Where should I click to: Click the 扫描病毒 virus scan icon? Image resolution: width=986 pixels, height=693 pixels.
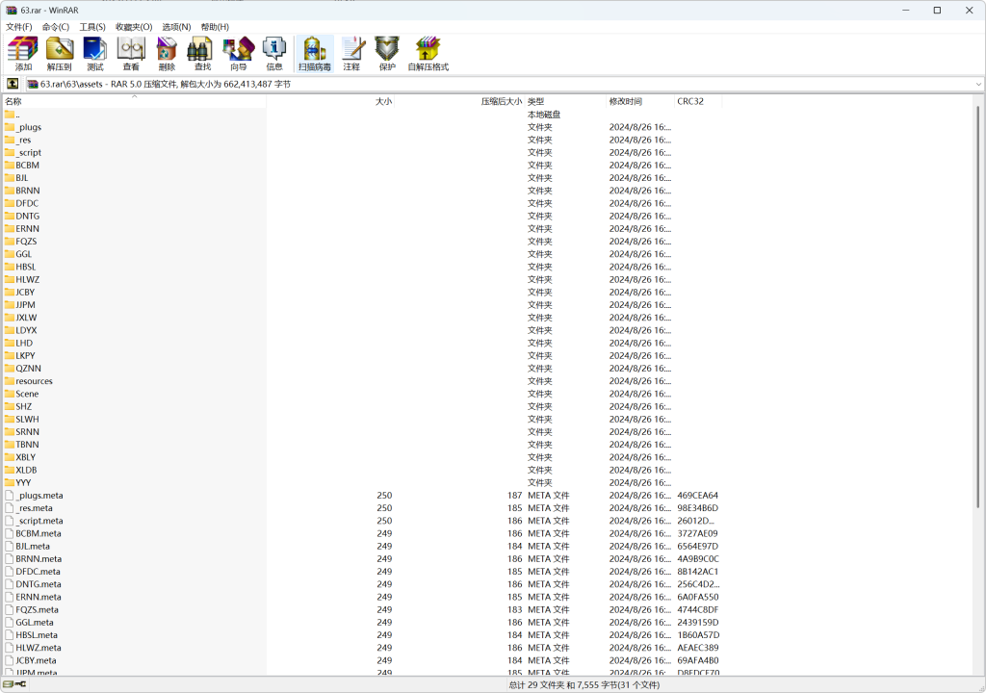(x=314, y=54)
